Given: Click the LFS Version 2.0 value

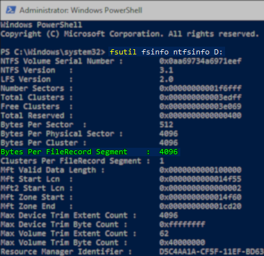Looking at the screenshot, I should click(x=166, y=79).
